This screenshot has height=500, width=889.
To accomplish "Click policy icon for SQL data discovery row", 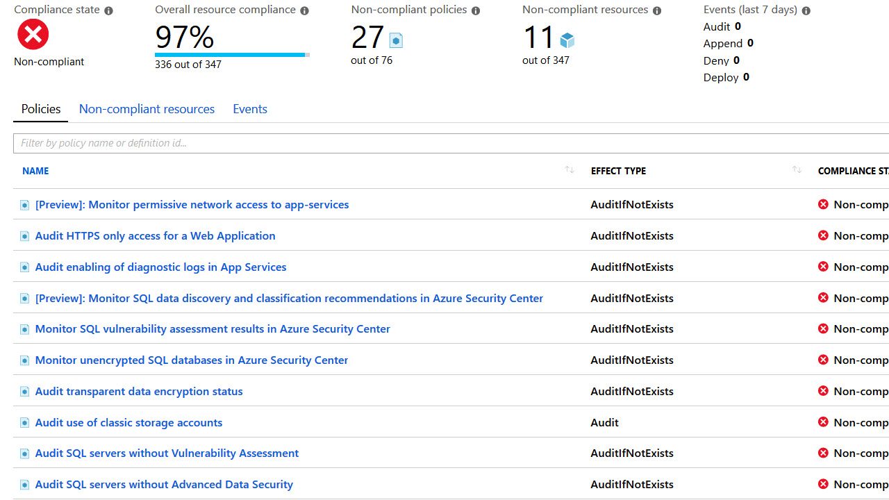I will click(25, 299).
